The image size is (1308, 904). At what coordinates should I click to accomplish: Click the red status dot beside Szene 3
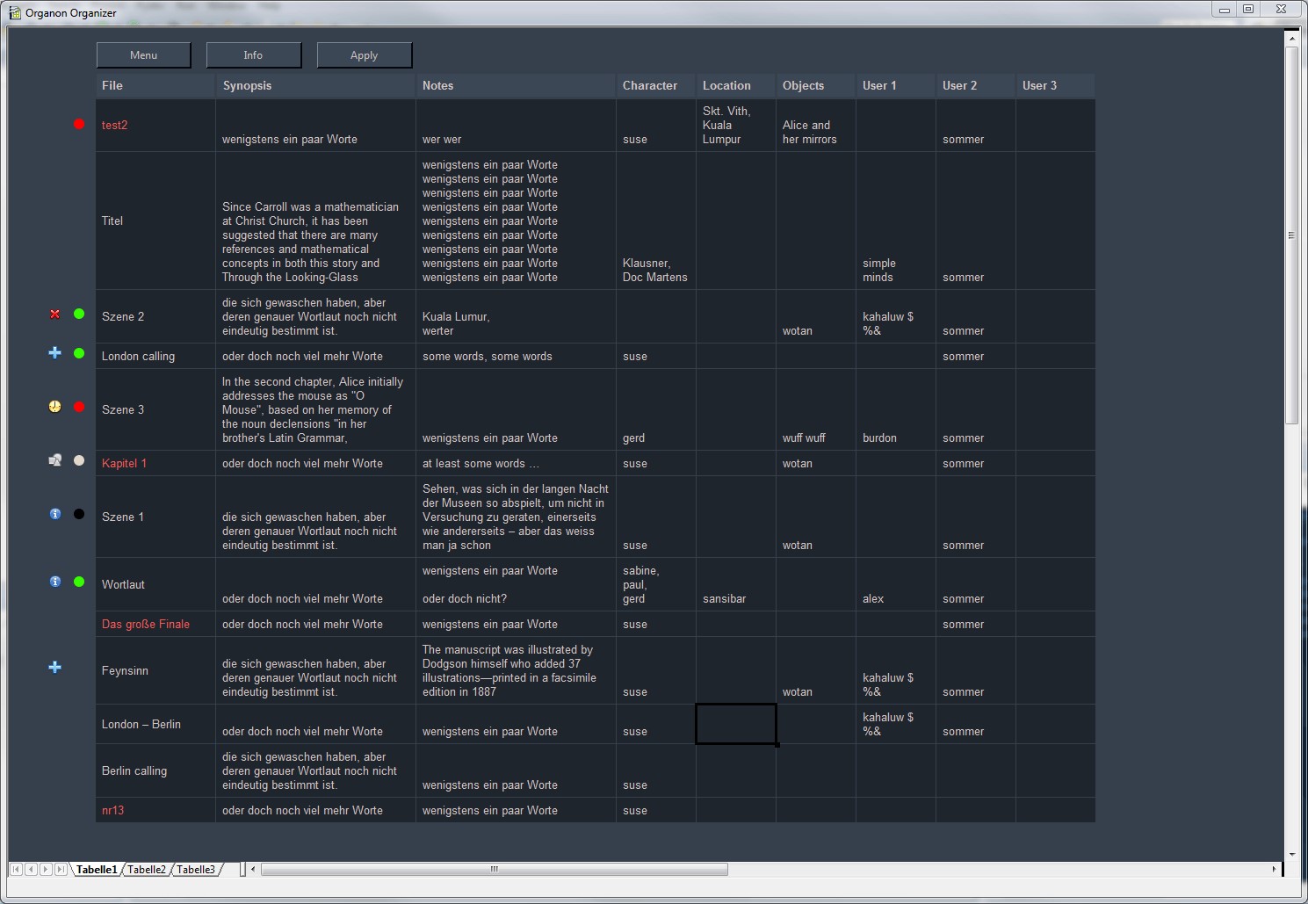[x=79, y=407]
